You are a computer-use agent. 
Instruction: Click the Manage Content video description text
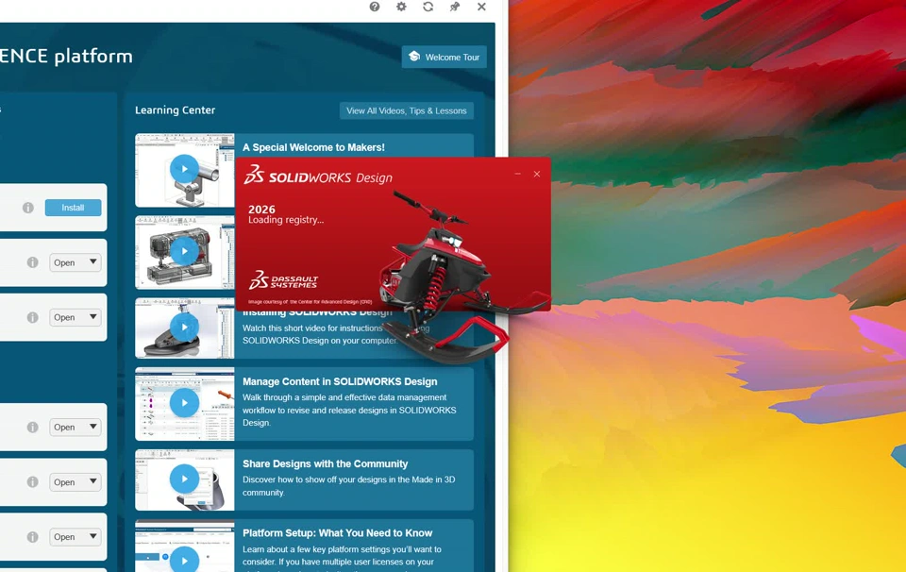point(349,411)
